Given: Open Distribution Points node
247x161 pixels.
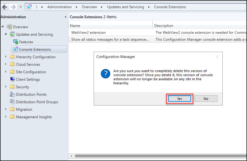Looking at the screenshot, I should click(x=31, y=94).
